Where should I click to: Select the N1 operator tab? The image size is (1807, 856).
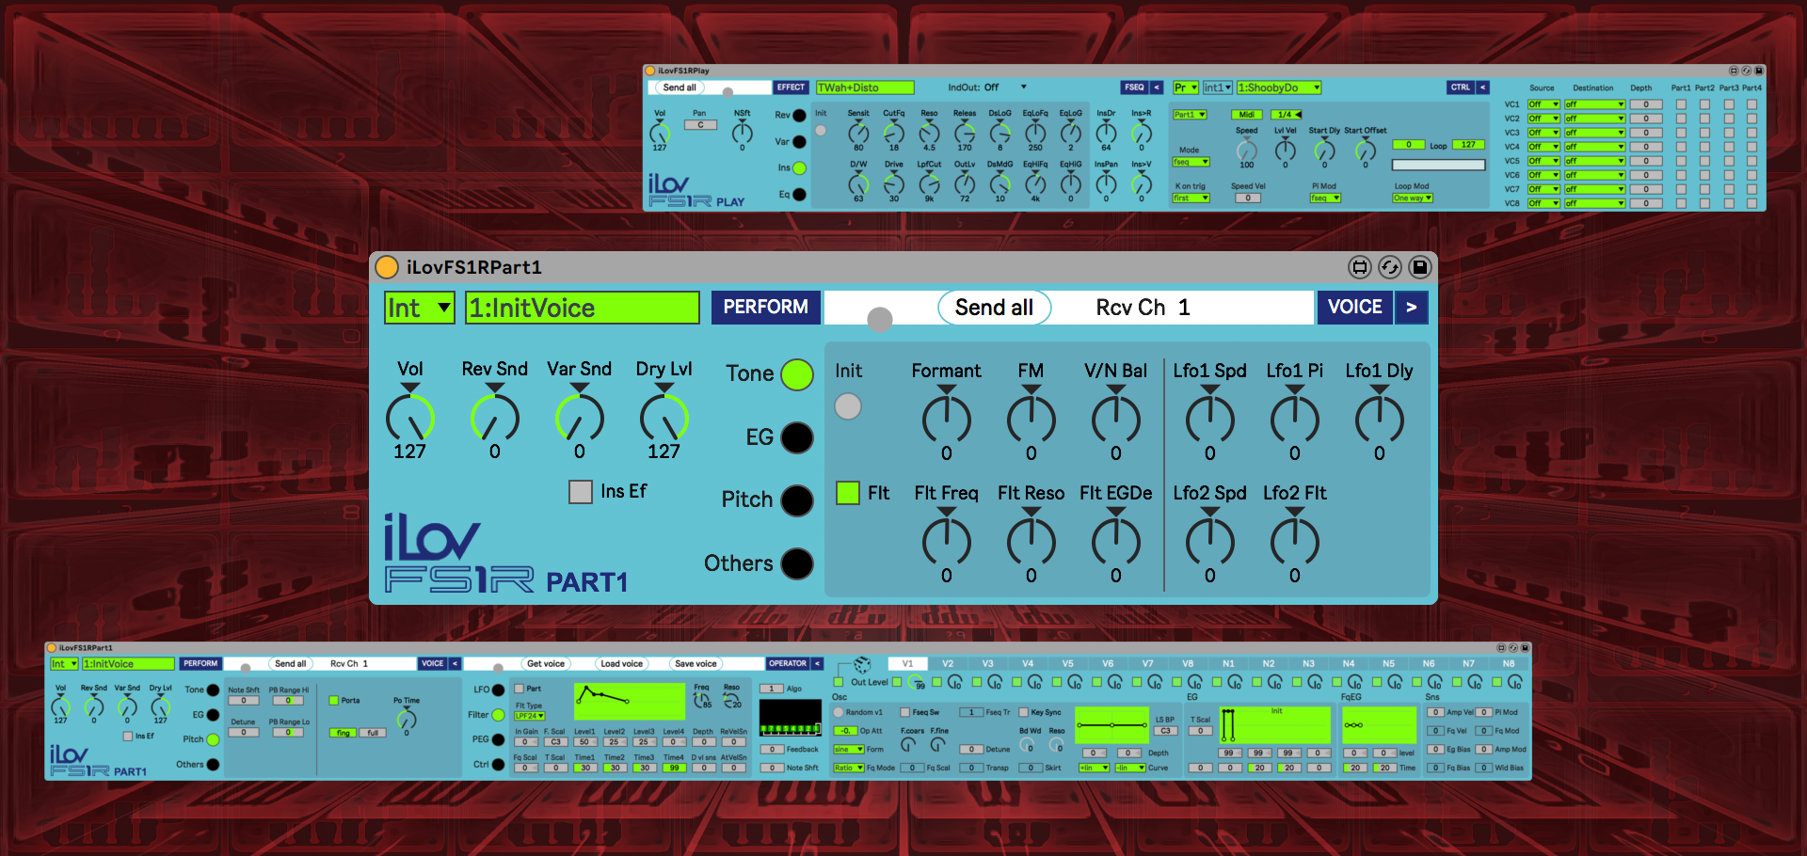[x=1228, y=663]
